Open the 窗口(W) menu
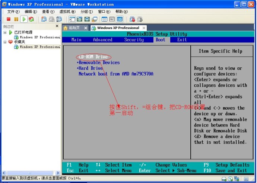This screenshot has width=257, height=183. click(x=104, y=12)
